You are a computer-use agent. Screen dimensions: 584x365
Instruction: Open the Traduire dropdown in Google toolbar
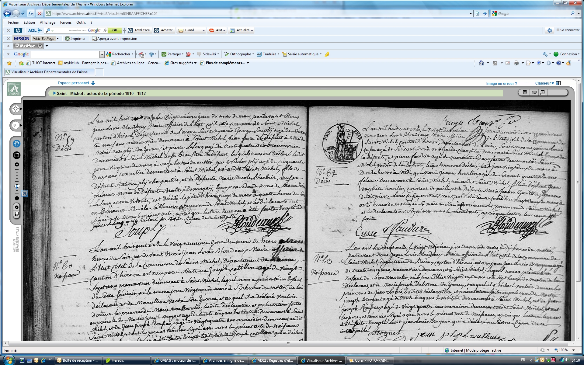pos(278,54)
